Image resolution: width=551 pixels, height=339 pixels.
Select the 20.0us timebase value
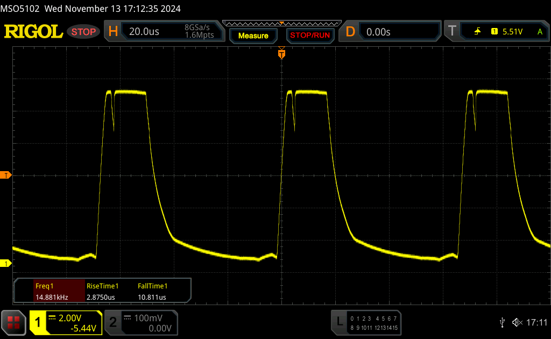[144, 32]
